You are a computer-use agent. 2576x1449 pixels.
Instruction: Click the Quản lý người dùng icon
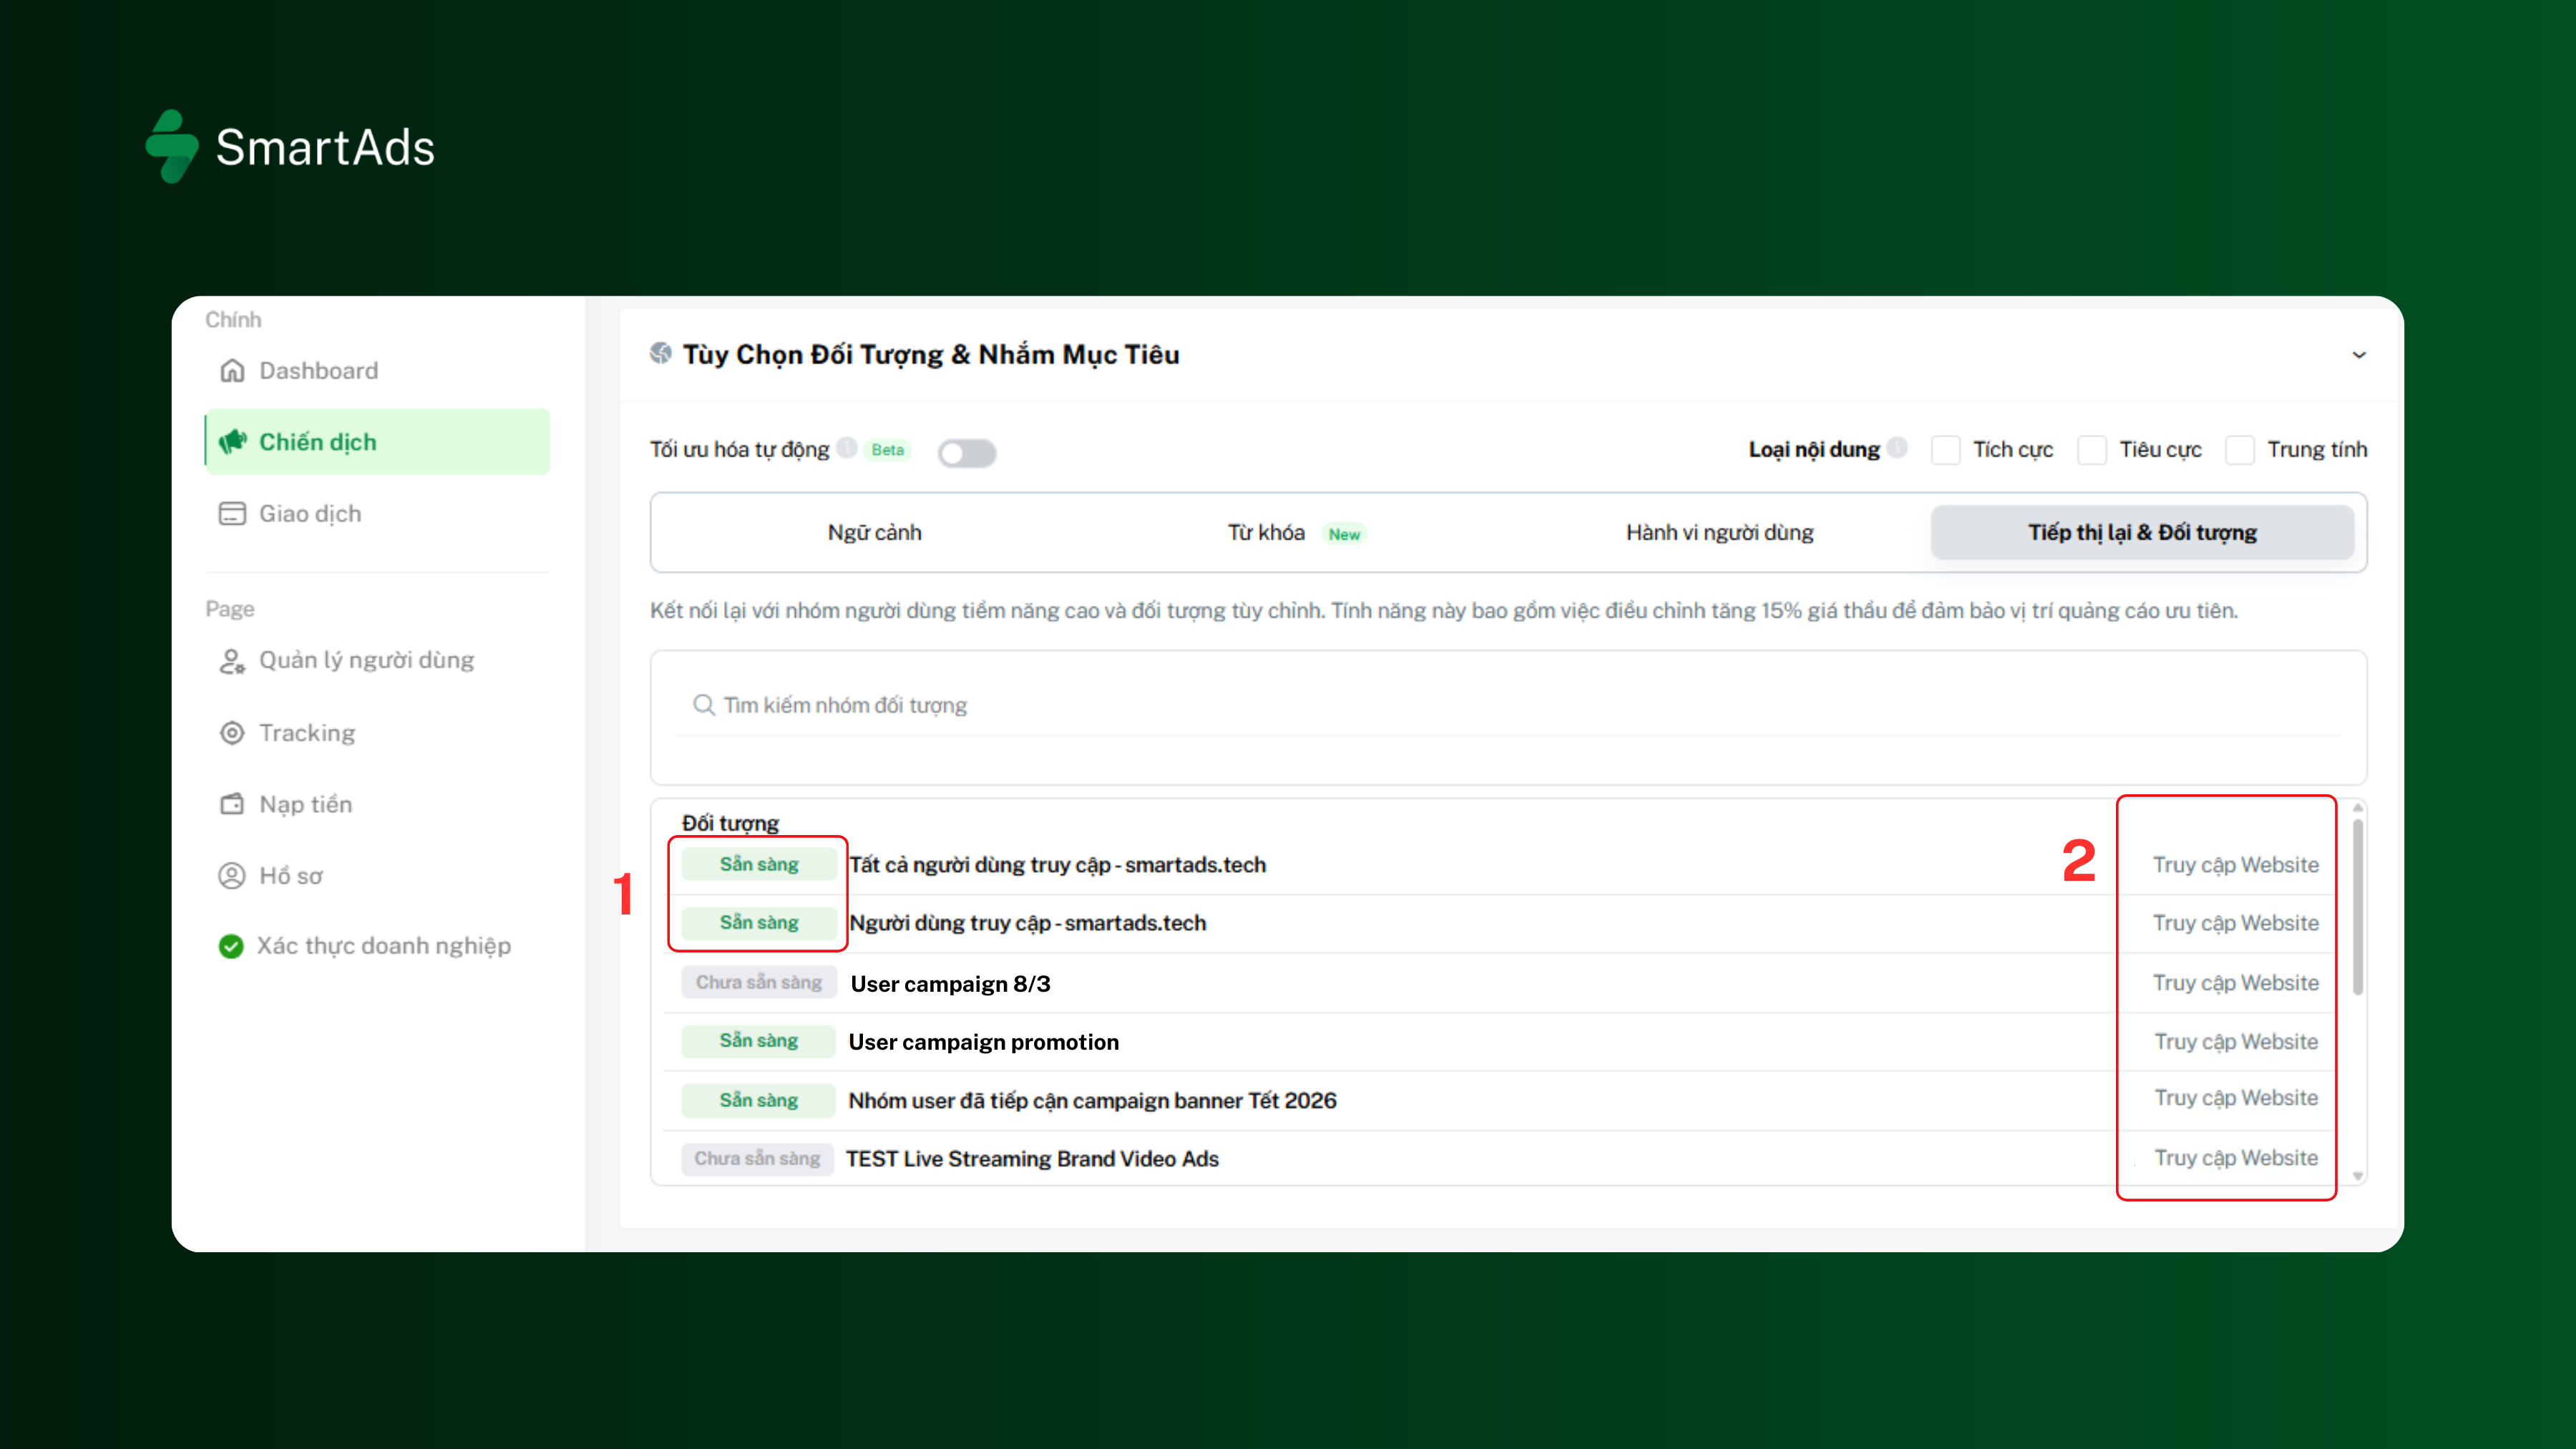[x=232, y=661]
